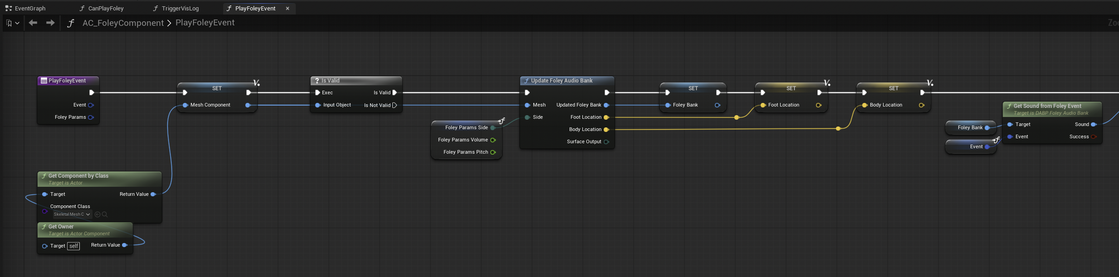Viewport: 1119px width, 277px height.
Task: Switch to the EventGraph tab
Action: (25, 8)
